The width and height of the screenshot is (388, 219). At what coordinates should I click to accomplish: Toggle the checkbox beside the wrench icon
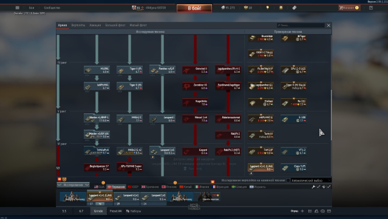(x=318, y=187)
